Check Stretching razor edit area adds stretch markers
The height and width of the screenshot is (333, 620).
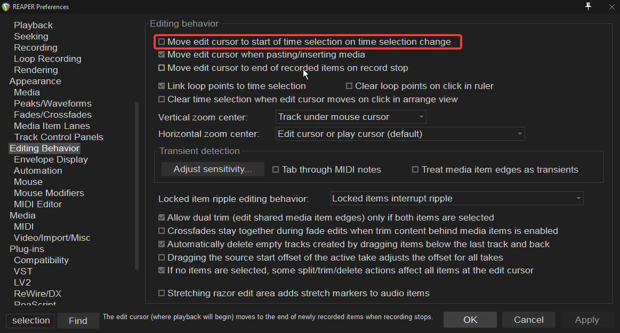(x=162, y=293)
